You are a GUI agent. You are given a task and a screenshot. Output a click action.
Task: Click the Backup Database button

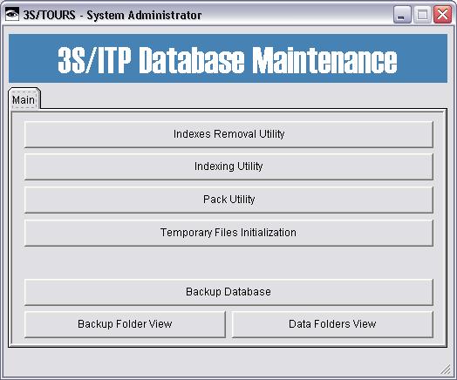228,292
